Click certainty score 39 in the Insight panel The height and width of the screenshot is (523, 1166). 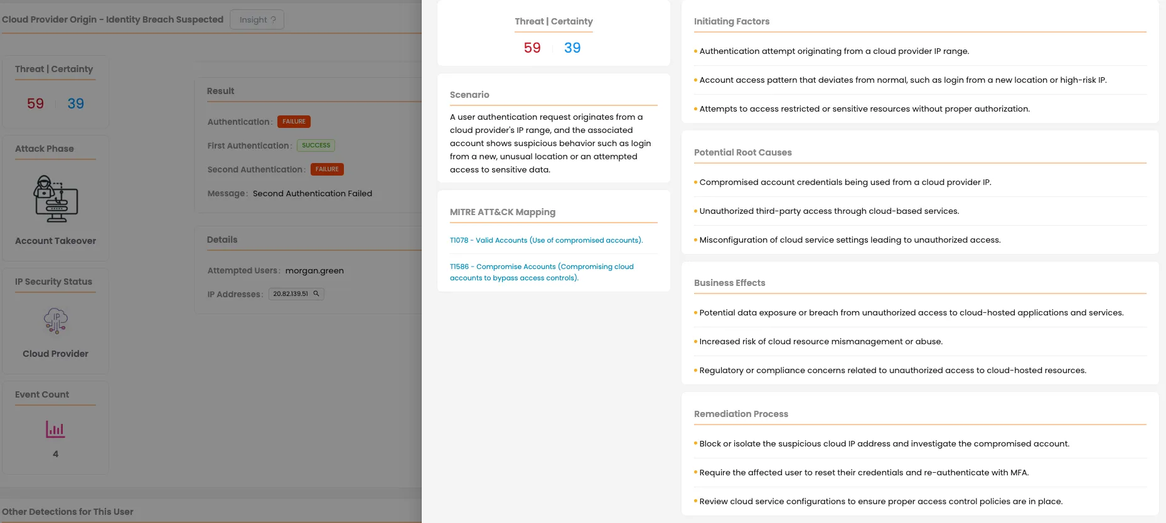coord(572,48)
